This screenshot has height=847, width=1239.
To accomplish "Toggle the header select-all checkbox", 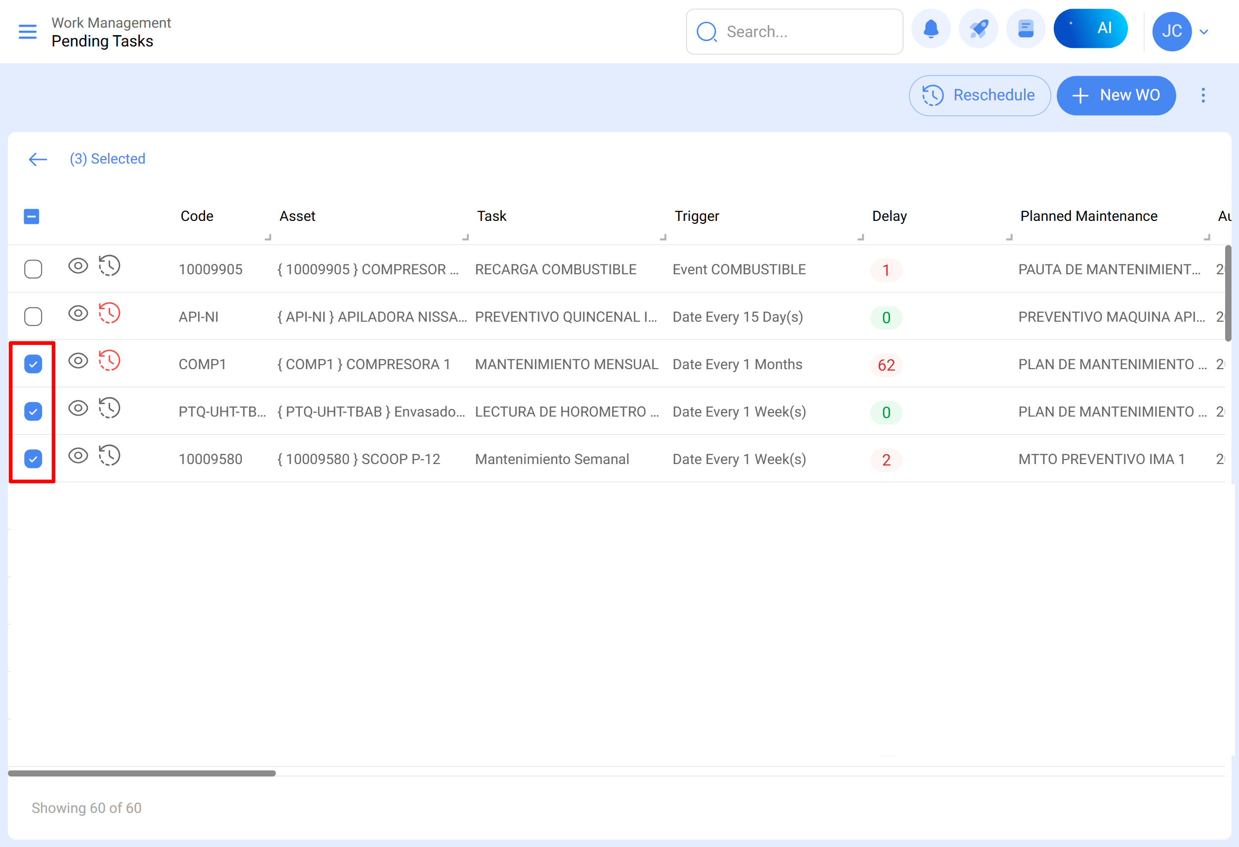I will (32, 216).
